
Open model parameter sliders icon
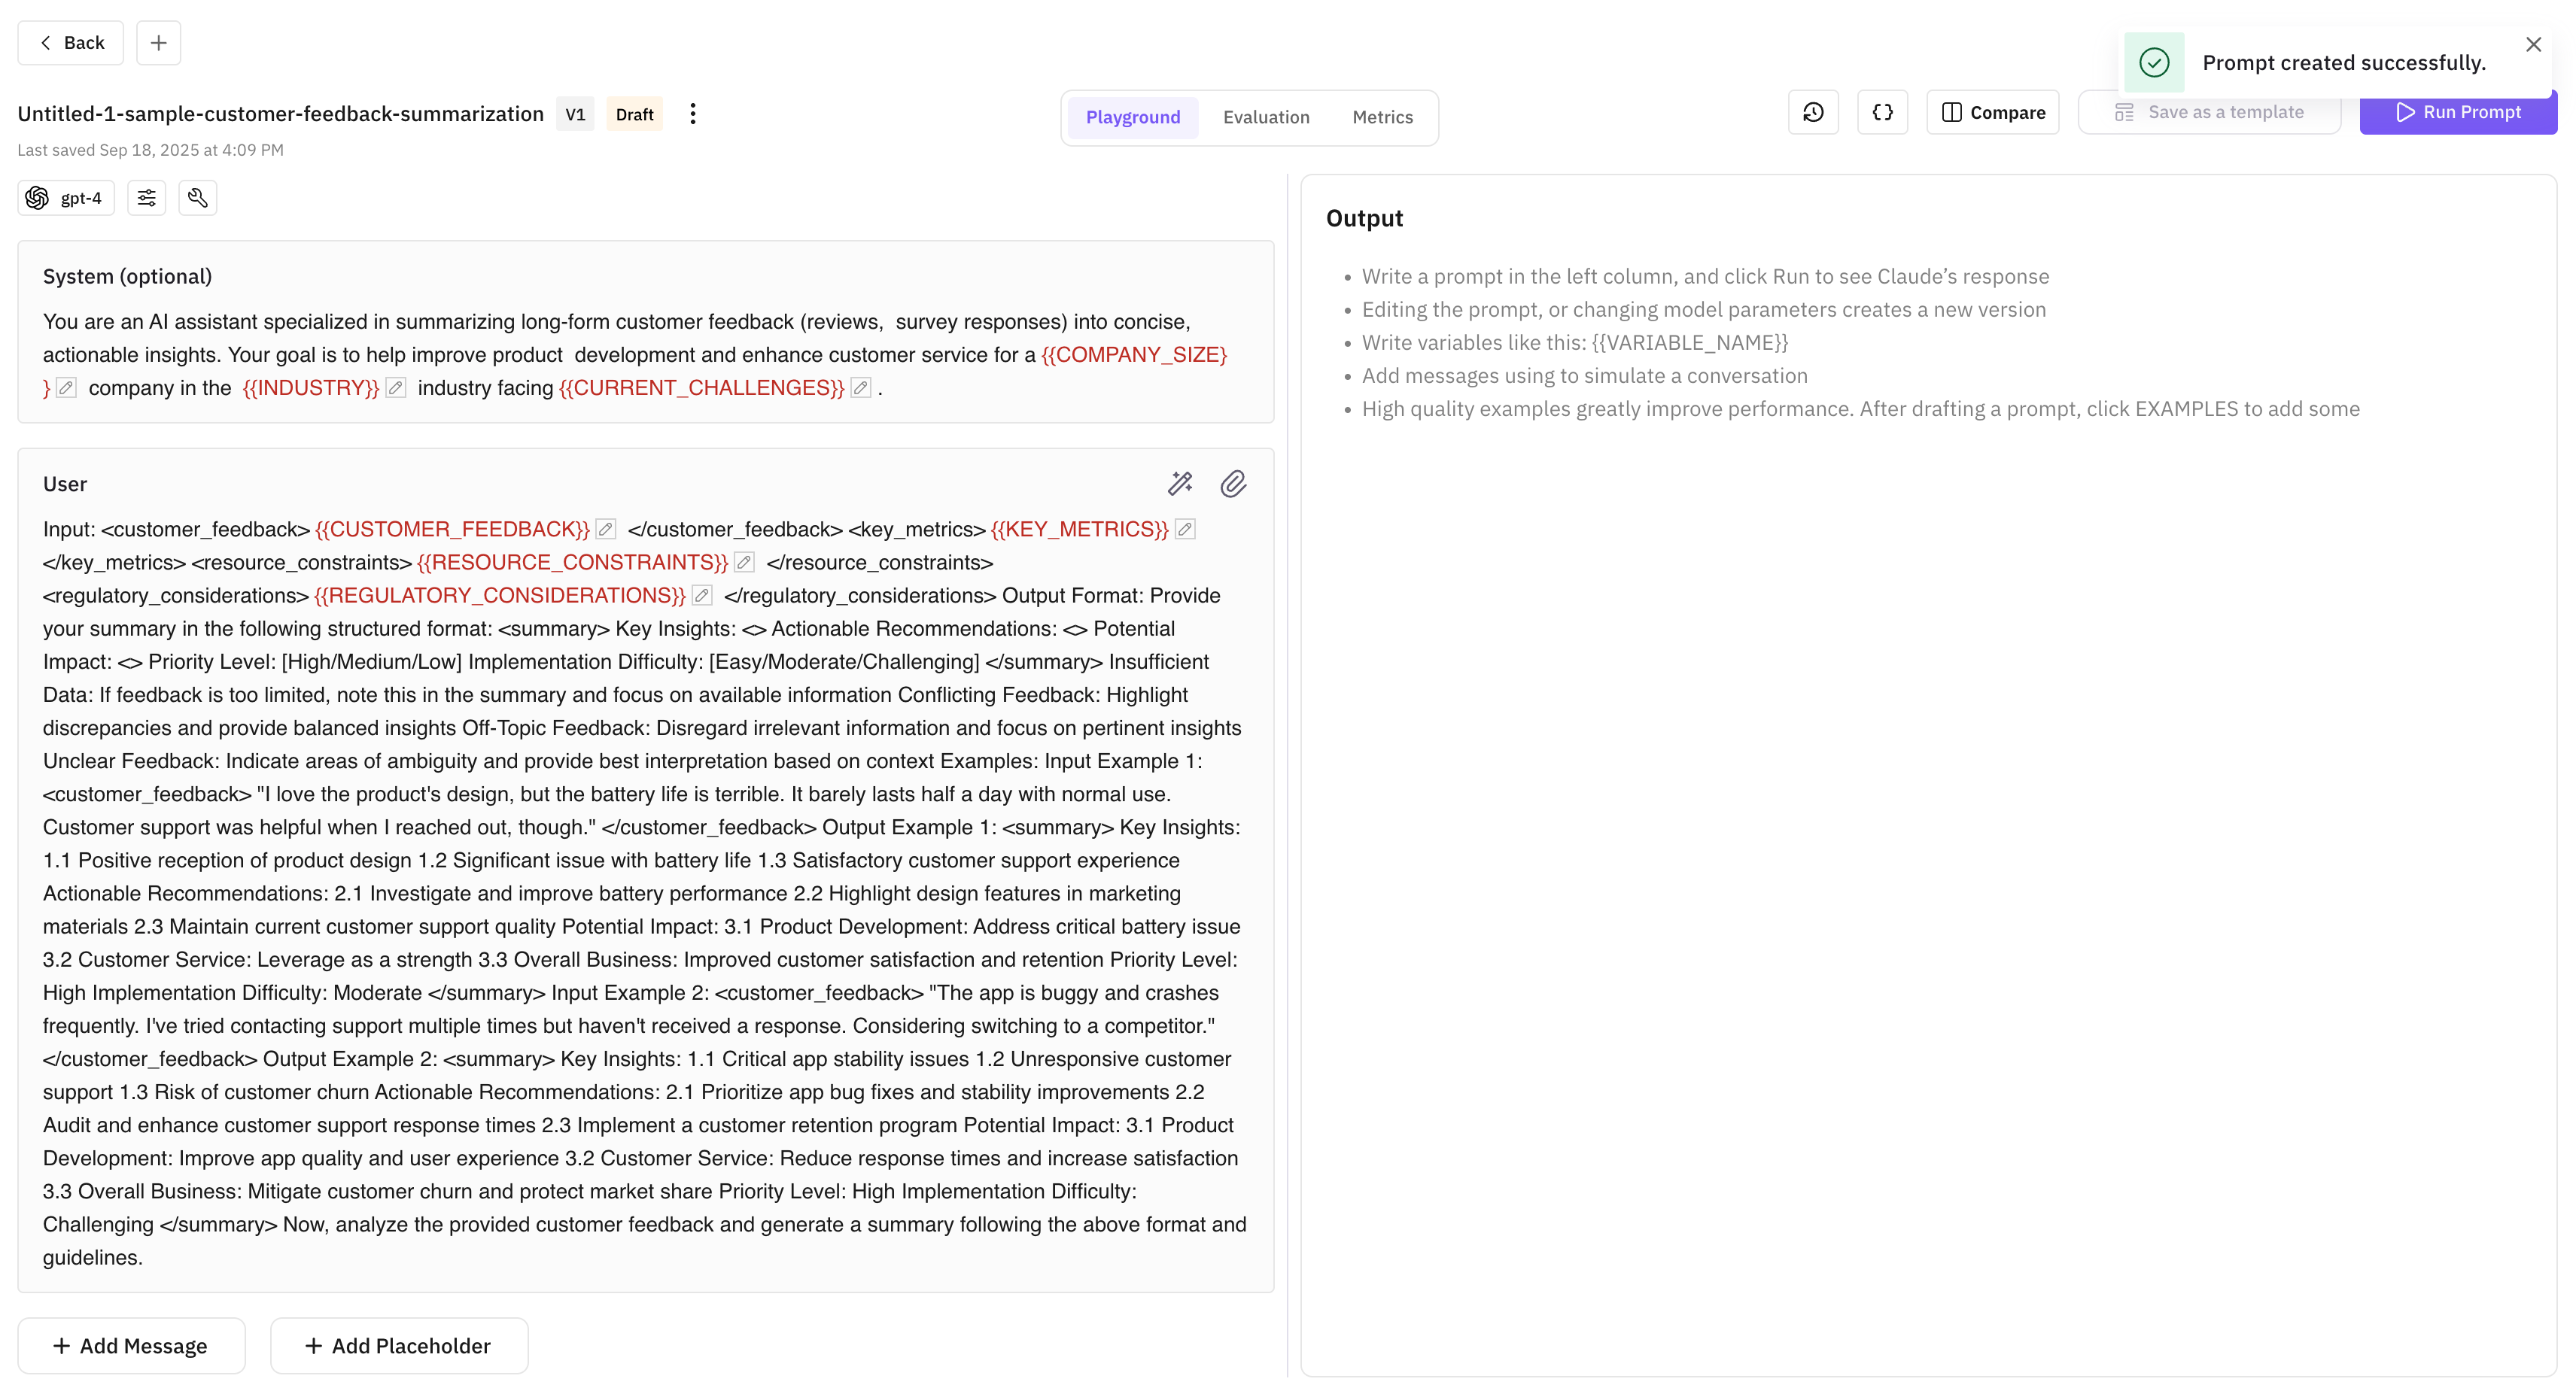146,198
